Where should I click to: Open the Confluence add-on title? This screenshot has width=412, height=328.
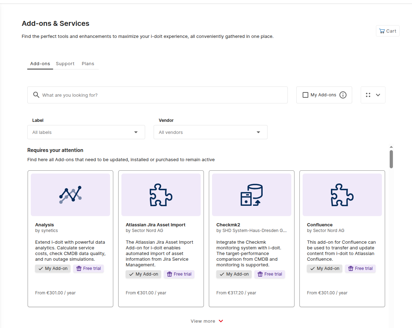(320, 225)
